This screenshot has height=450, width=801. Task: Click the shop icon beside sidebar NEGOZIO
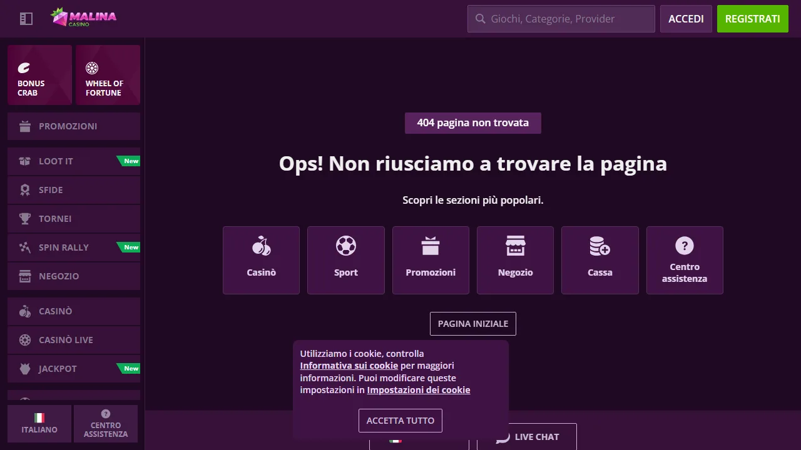pyautogui.click(x=25, y=276)
